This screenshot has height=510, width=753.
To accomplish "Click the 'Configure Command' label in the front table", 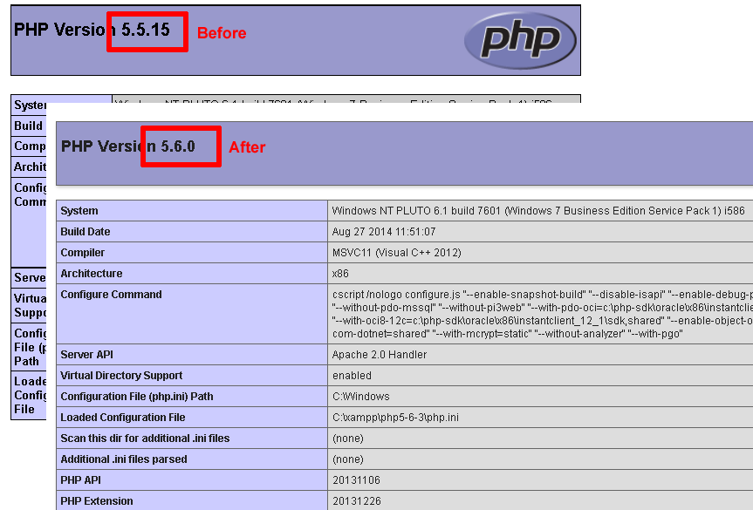I will pyautogui.click(x=111, y=295).
